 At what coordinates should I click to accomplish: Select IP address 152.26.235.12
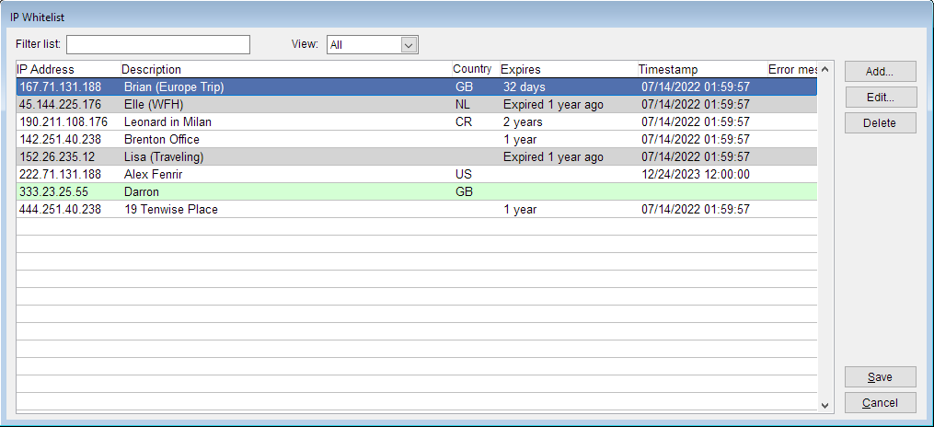pyautogui.click(x=56, y=157)
